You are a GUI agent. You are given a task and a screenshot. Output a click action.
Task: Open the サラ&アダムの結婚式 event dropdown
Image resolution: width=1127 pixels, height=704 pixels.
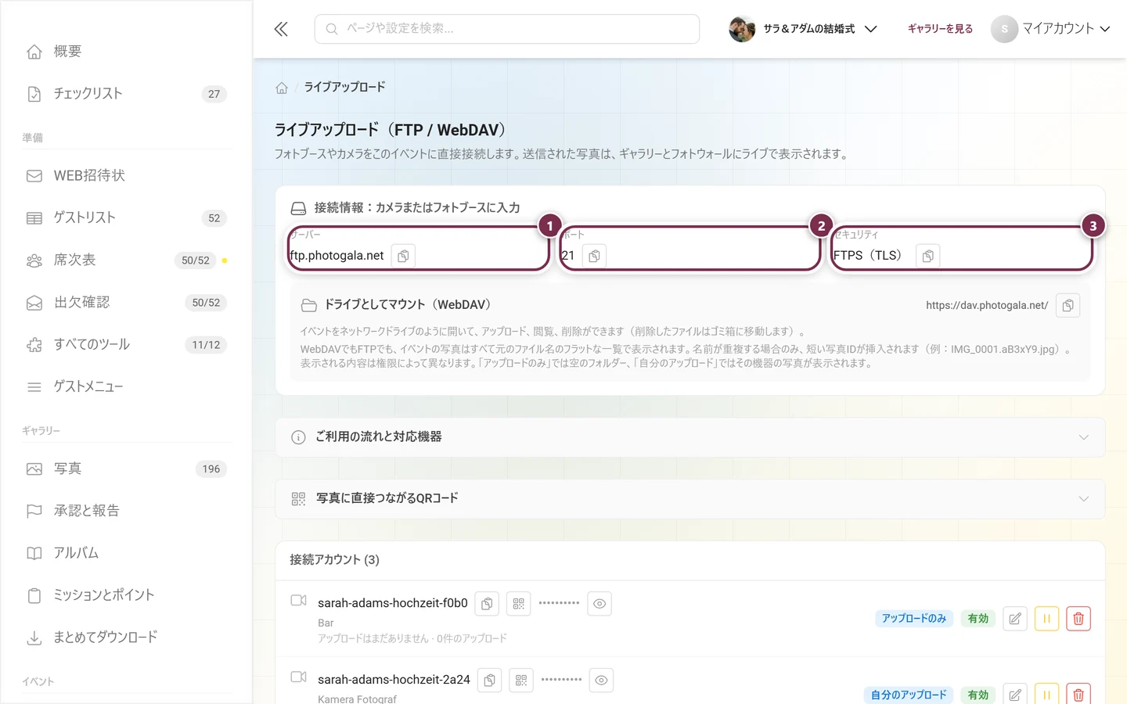[803, 29]
